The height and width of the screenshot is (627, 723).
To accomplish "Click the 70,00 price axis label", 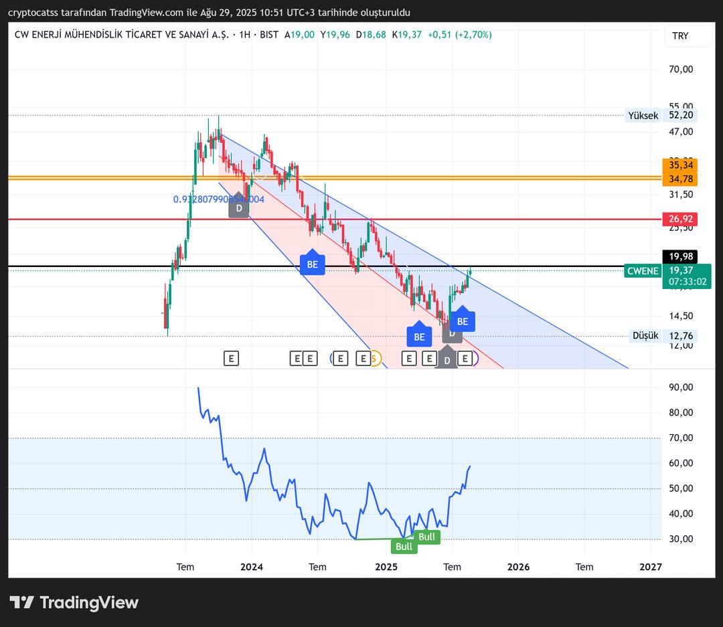I will 681,69.
